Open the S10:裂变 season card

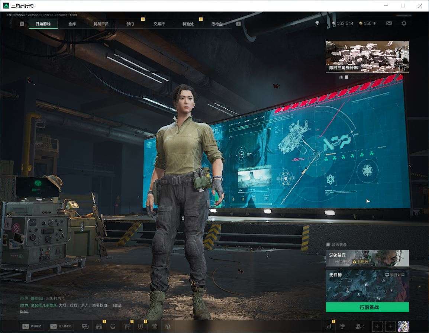click(367, 258)
